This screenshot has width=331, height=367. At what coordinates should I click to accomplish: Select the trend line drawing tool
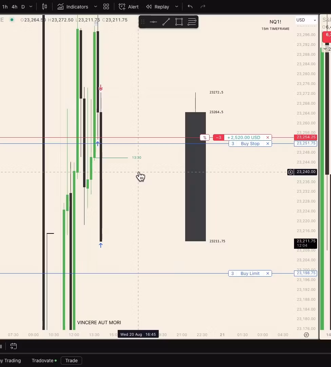[166, 22]
